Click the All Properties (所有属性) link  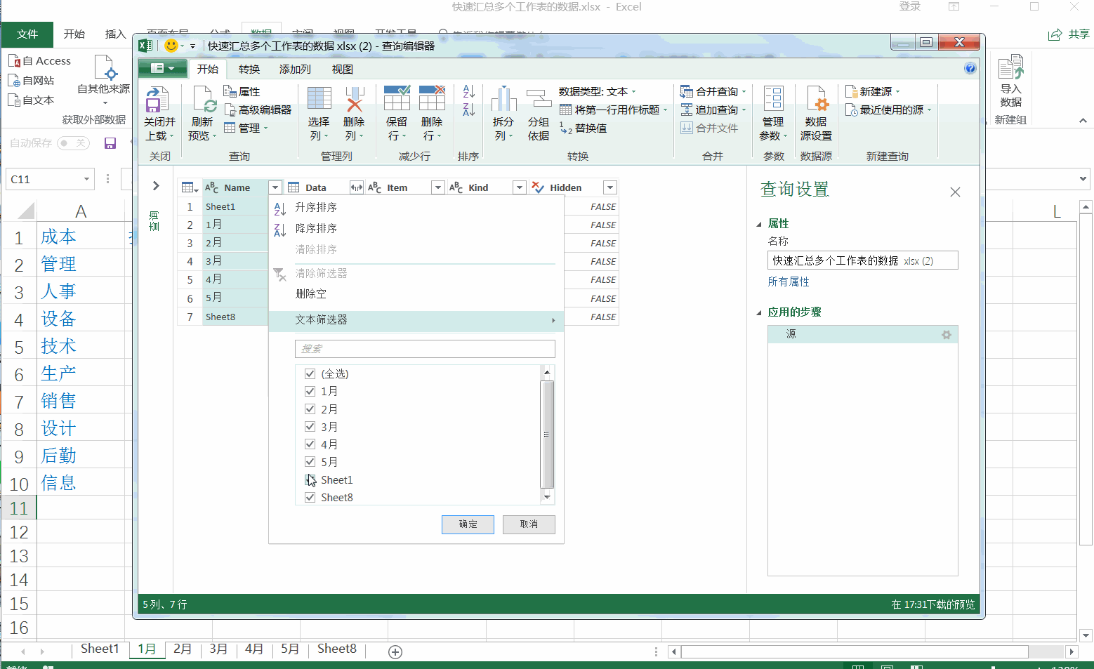[x=789, y=281]
